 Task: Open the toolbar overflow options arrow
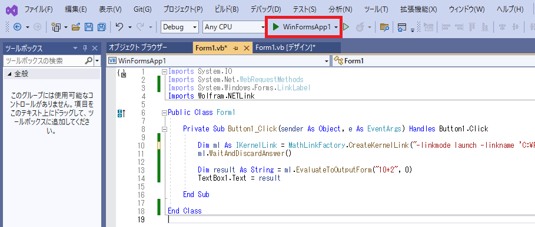pos(412,30)
